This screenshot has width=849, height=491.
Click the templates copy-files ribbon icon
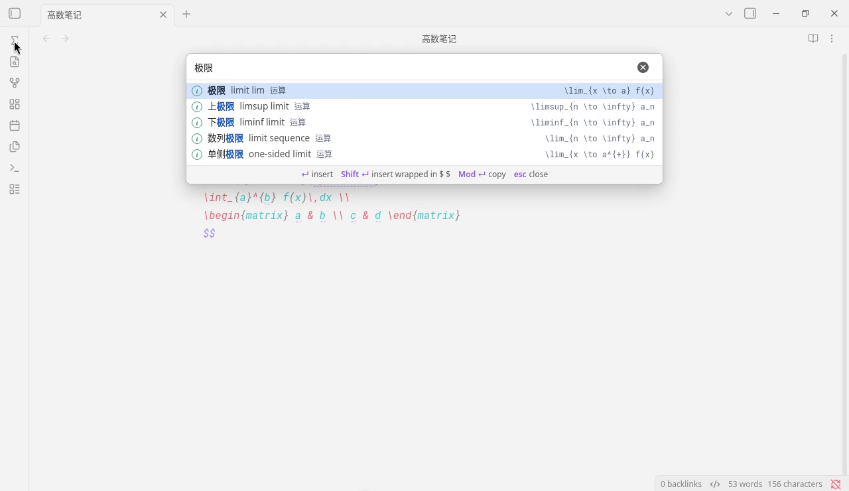point(15,147)
